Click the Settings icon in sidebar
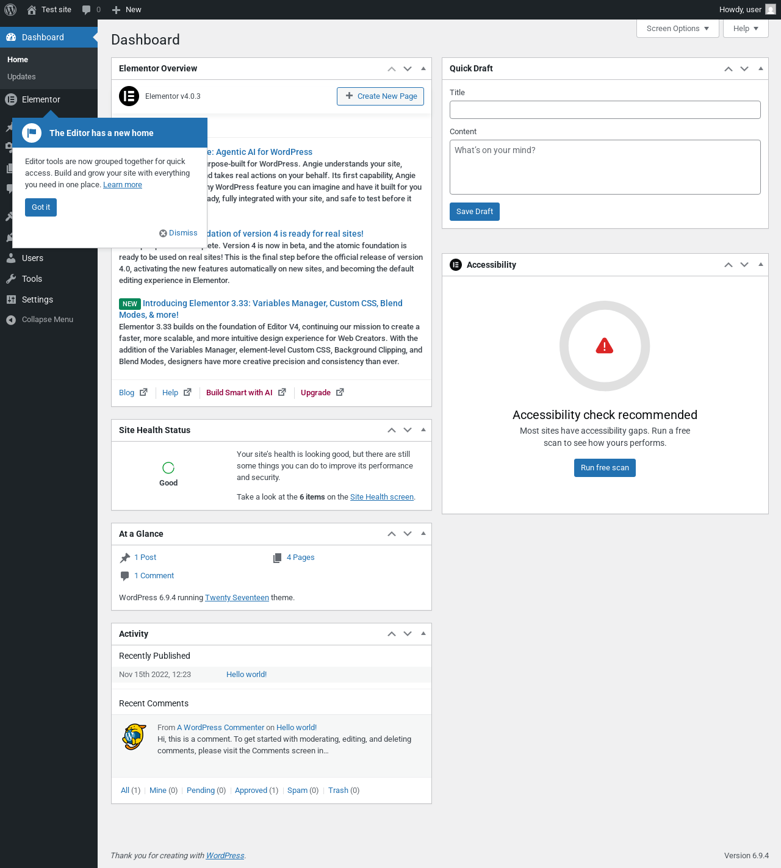This screenshot has width=781, height=868. (11, 299)
